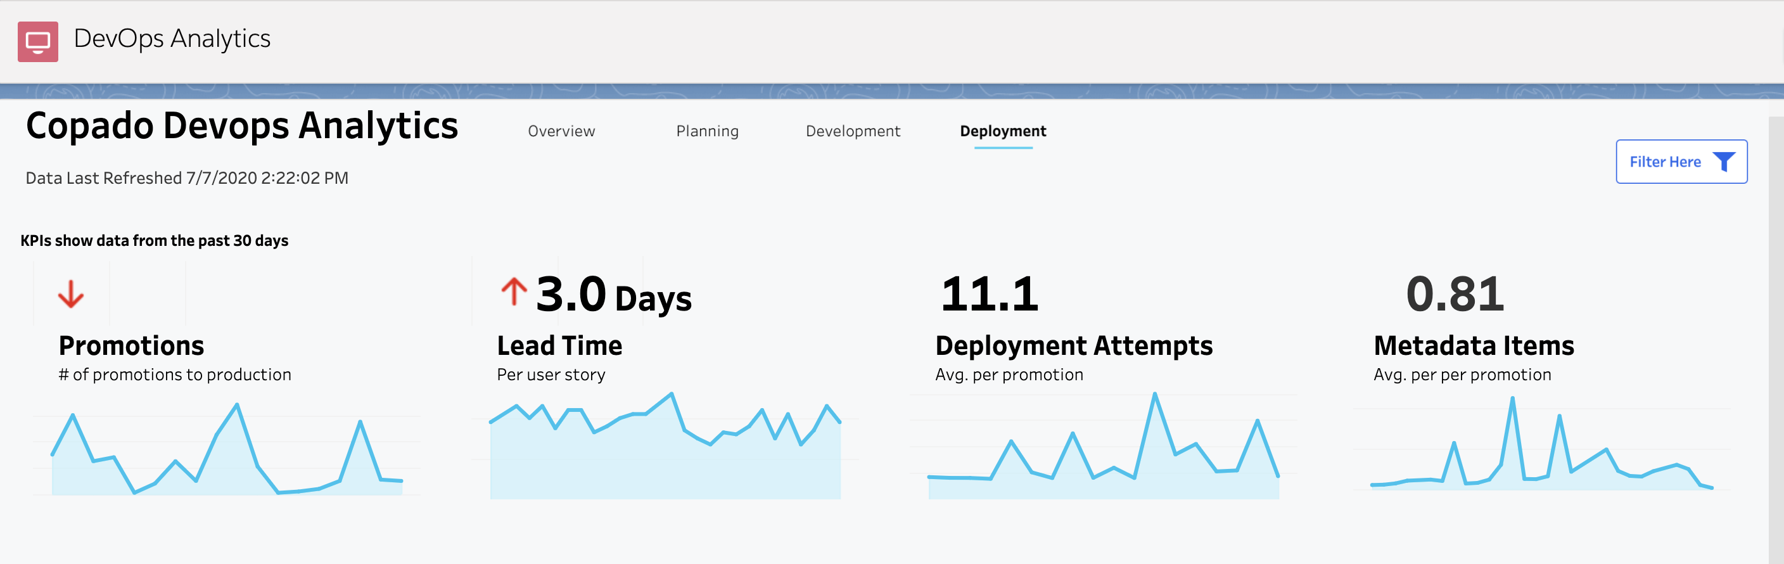The height and width of the screenshot is (564, 1784).
Task: Click the Lead Time area chart
Action: 665,445
